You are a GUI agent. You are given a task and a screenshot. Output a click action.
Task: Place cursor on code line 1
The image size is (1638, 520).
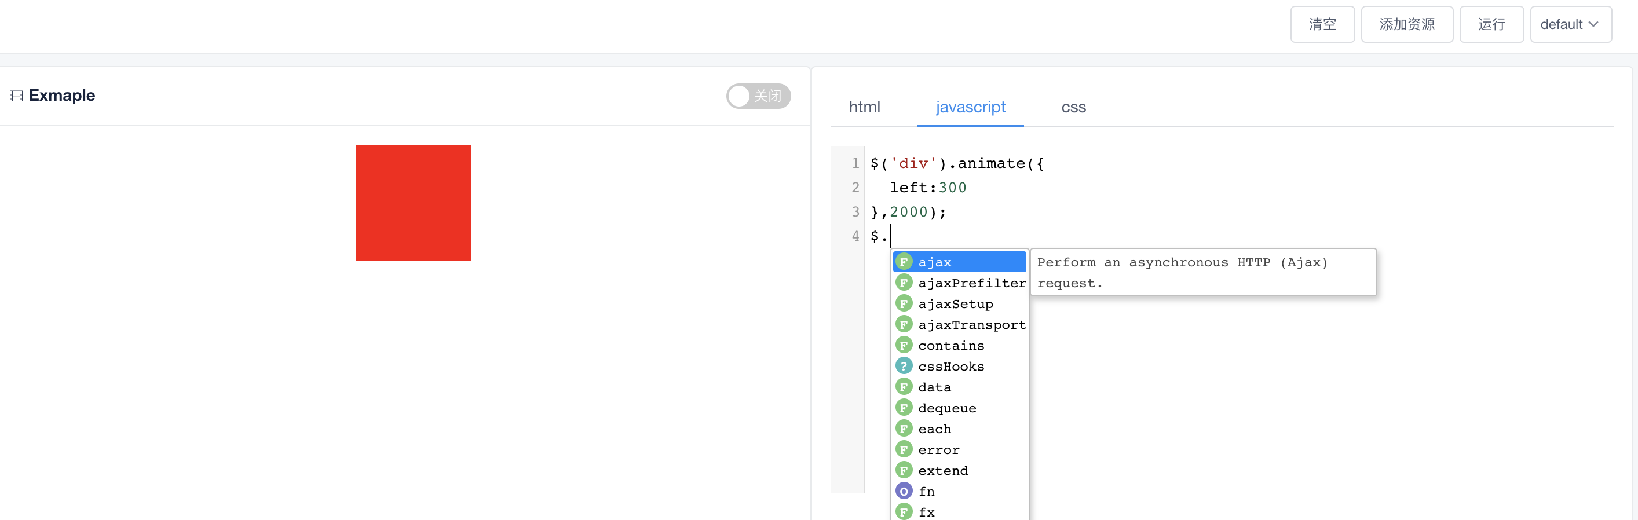pyautogui.click(x=956, y=163)
